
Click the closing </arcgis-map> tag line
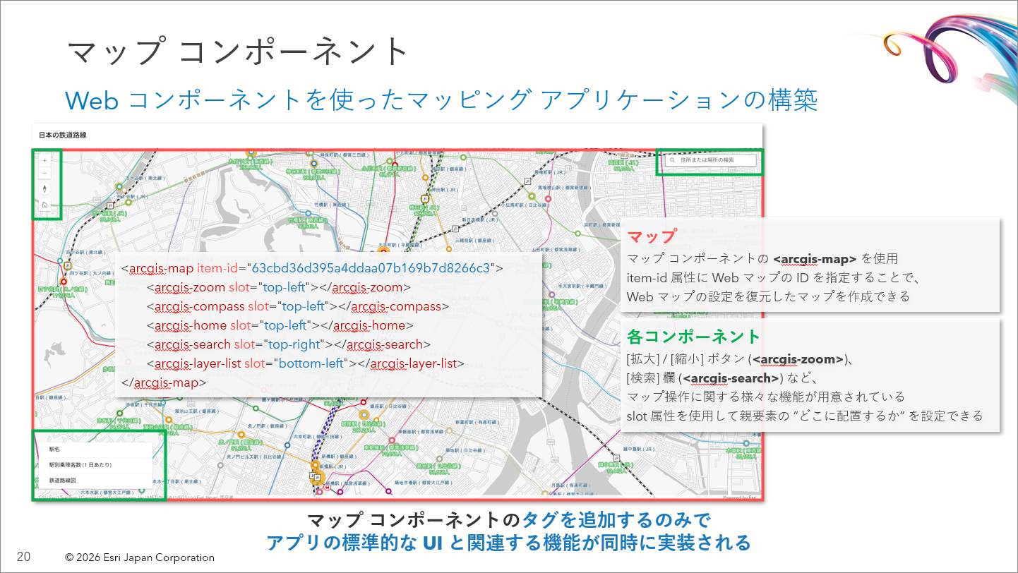click(164, 382)
